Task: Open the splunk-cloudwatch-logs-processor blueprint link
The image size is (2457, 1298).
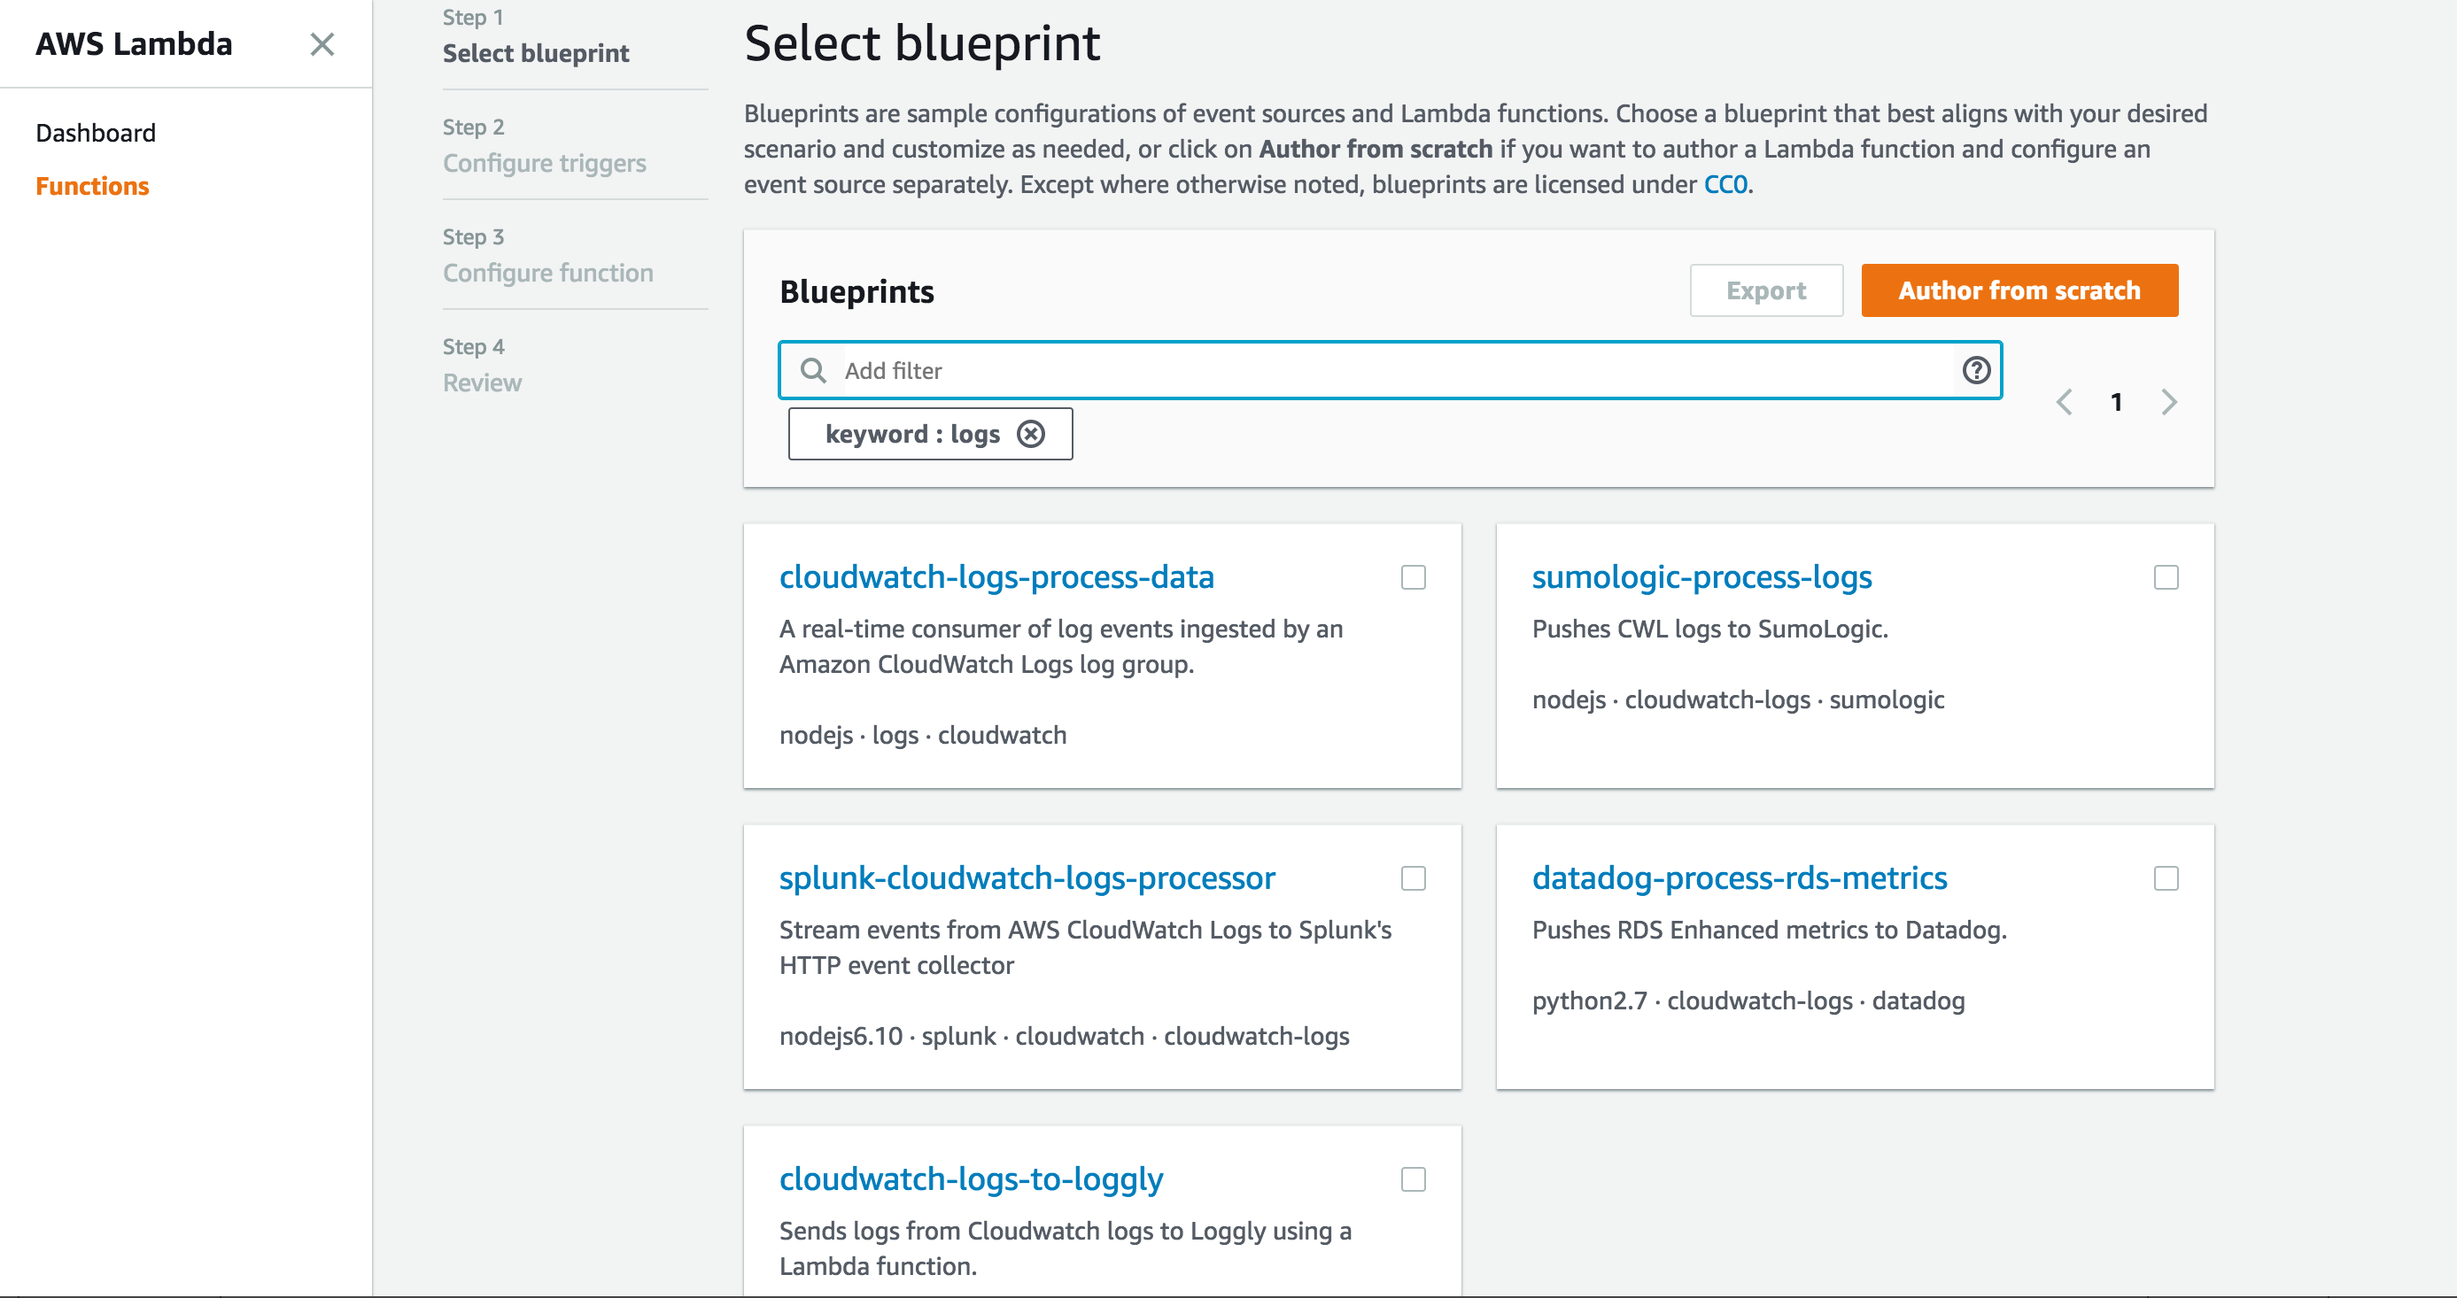Action: (1027, 877)
